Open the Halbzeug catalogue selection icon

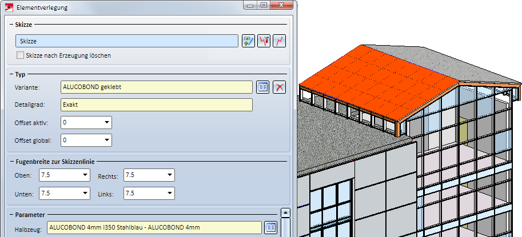tap(270, 227)
